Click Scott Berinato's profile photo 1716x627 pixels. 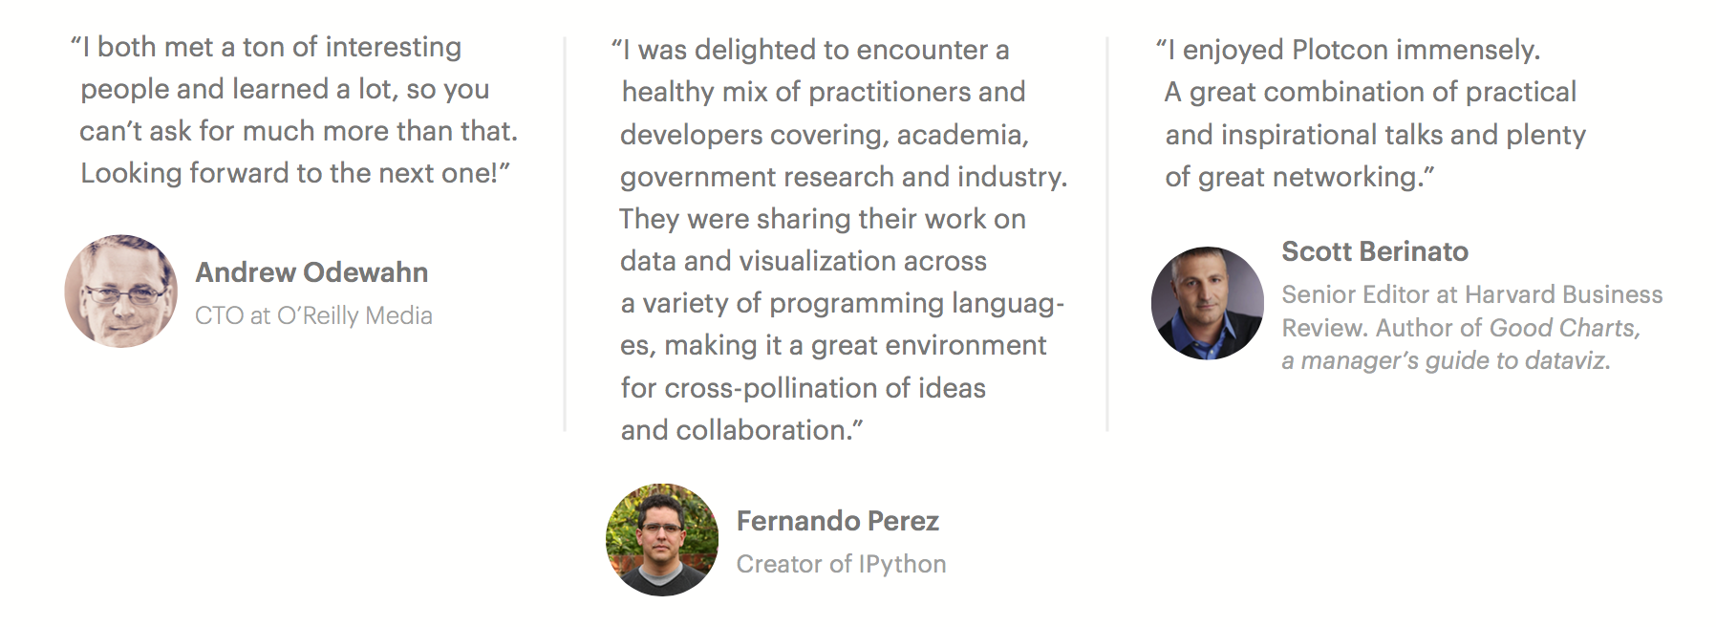[1208, 303]
